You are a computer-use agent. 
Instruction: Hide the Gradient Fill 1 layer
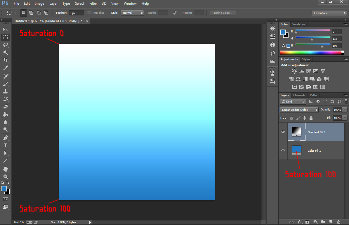(x=283, y=132)
